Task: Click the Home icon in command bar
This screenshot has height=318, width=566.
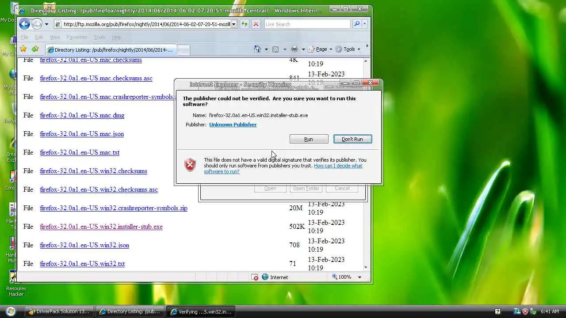Action: point(257,49)
